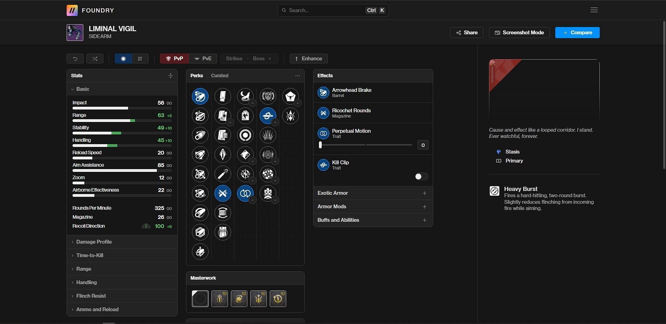Open the hamburger menu icon
Viewport: 666px width, 324px height.
point(594,10)
